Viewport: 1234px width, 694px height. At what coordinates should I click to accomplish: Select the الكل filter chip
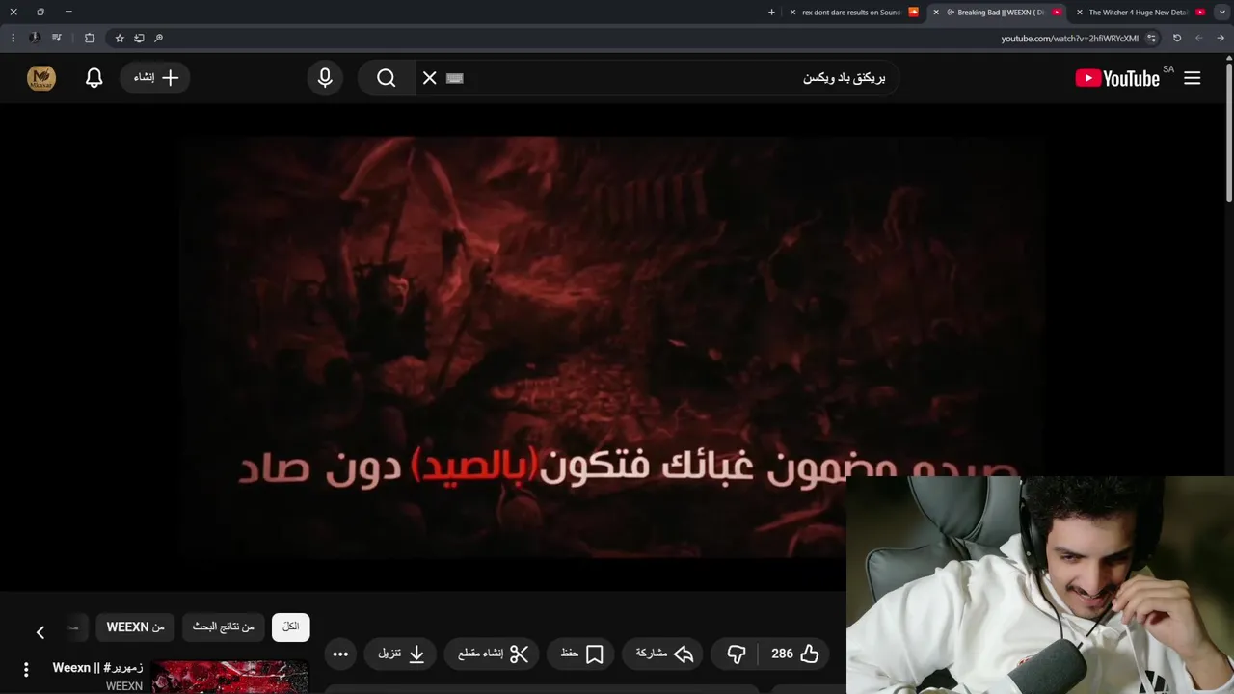coord(291,627)
